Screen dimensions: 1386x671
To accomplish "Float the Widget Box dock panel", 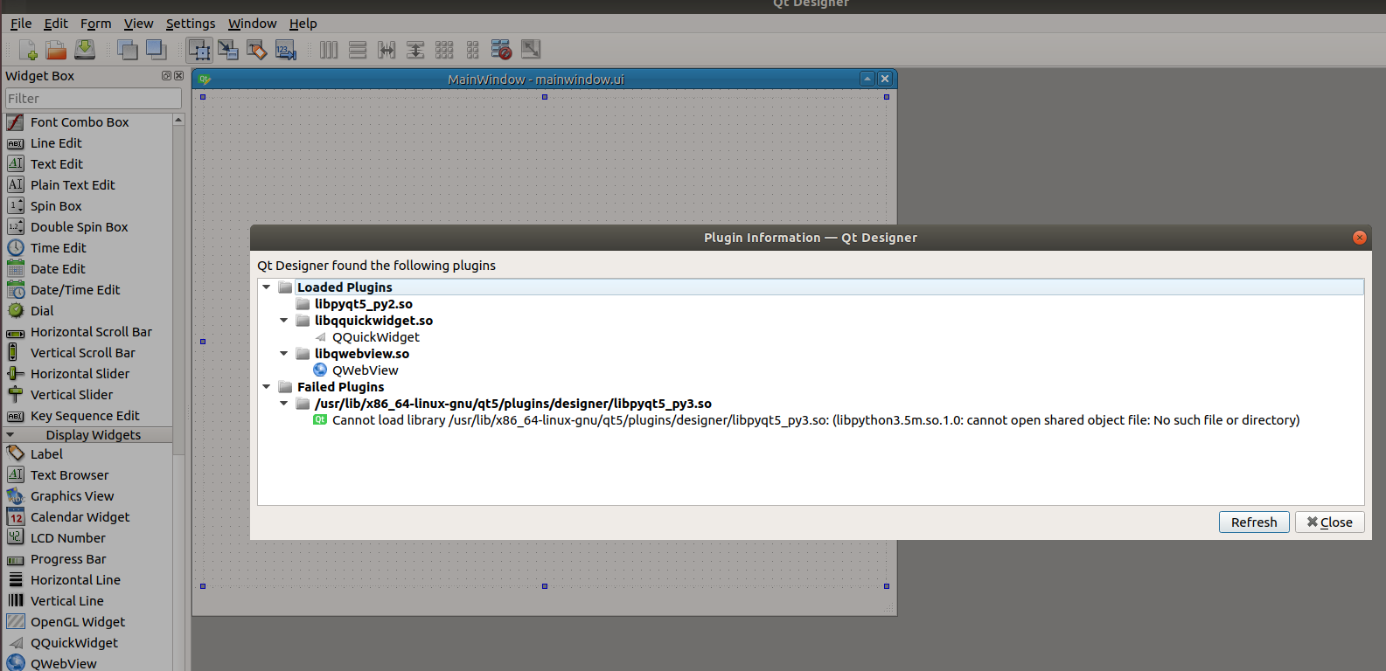I will (x=166, y=76).
